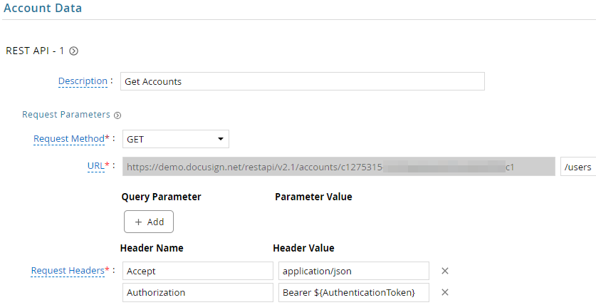Click the Account Data heading
This screenshot has height=305, width=596.
click(43, 8)
